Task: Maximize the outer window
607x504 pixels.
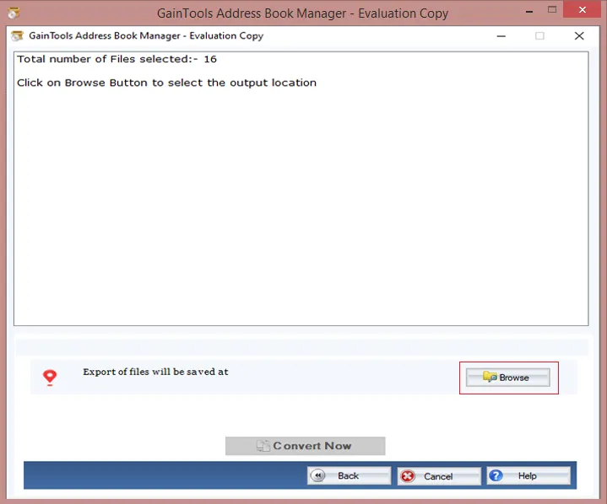Action: click(x=552, y=9)
